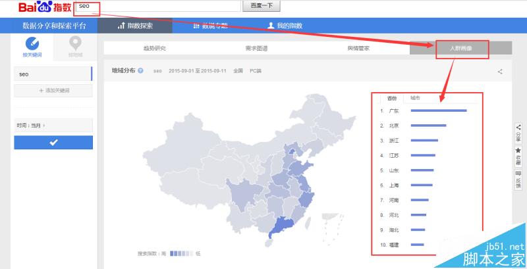Screen dimensions: 527x269
Task: Click the 收藏 star on right sidebar
Action: 518,155
